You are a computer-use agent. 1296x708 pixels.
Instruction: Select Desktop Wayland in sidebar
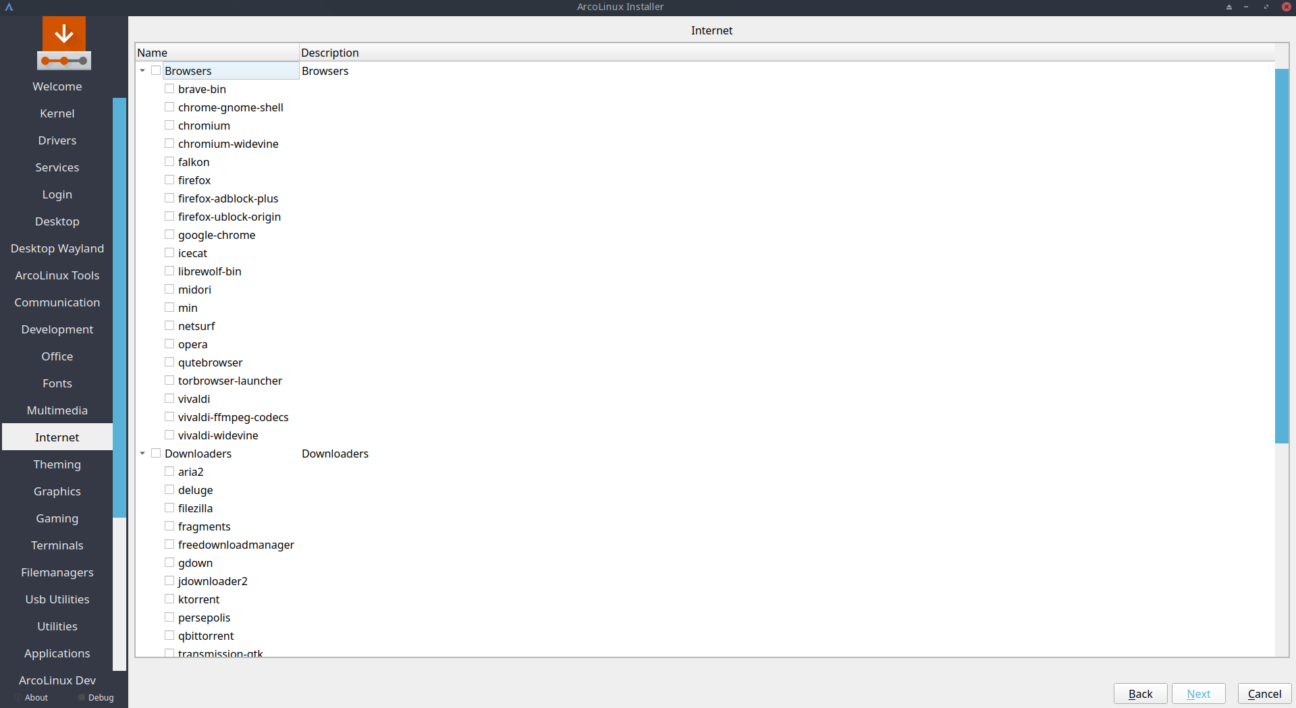point(57,248)
